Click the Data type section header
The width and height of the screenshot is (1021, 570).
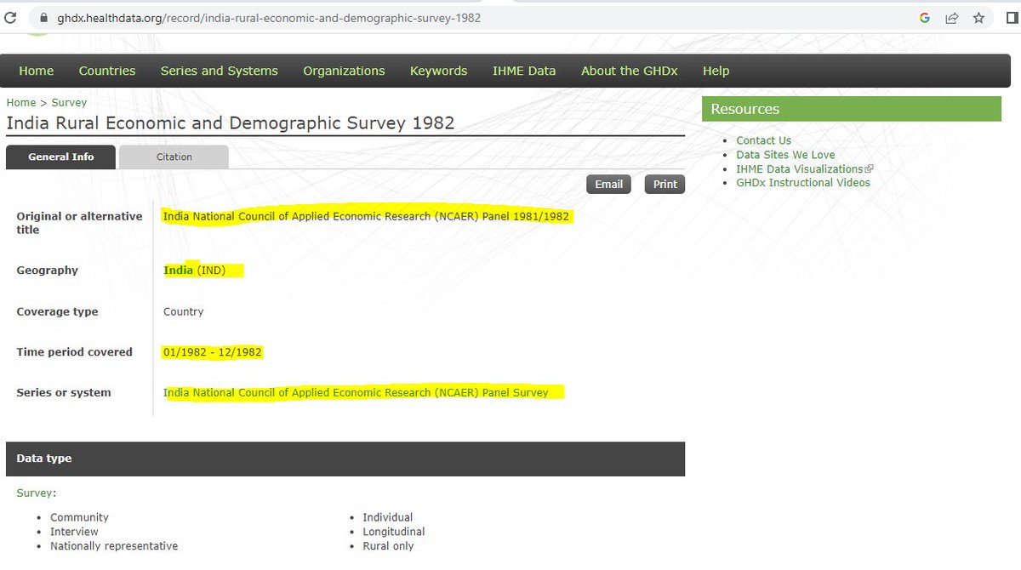(x=345, y=459)
